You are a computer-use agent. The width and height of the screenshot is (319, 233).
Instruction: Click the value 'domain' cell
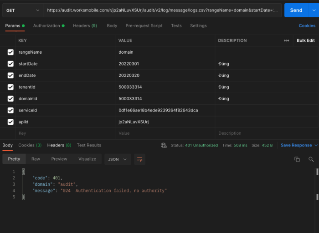click(165, 52)
